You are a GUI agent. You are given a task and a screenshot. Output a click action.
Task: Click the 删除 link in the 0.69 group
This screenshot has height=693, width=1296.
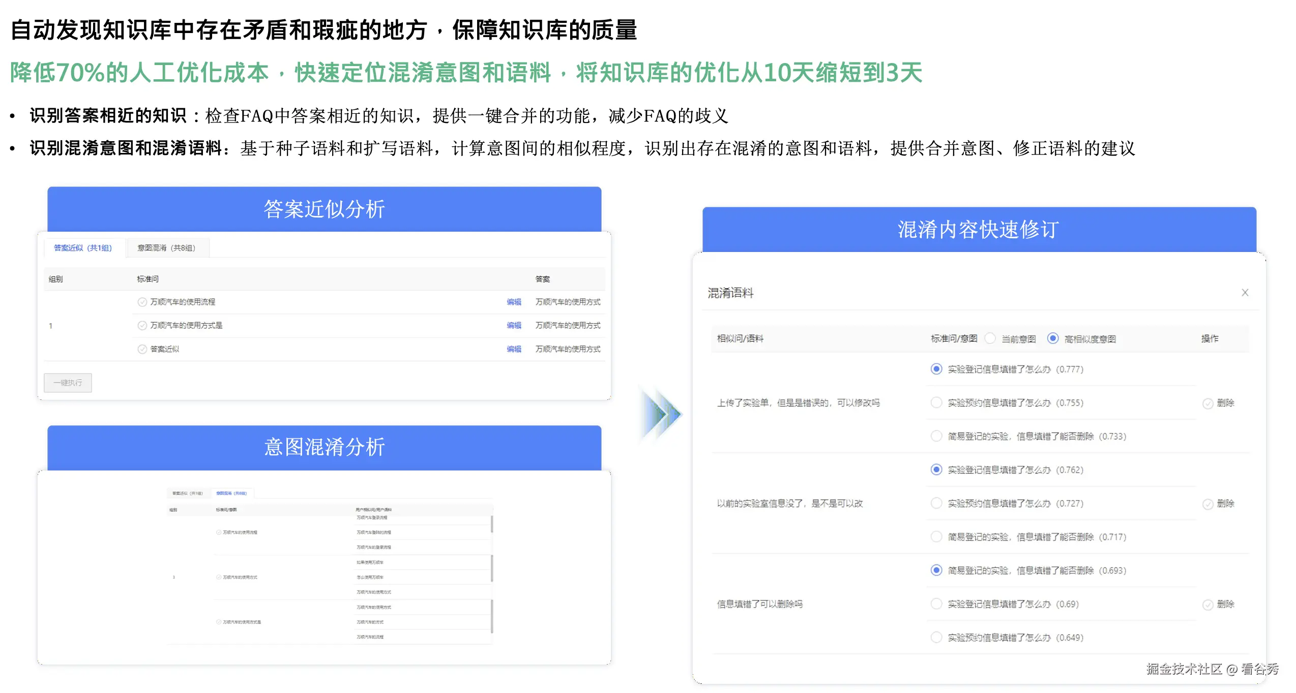[x=1225, y=604]
